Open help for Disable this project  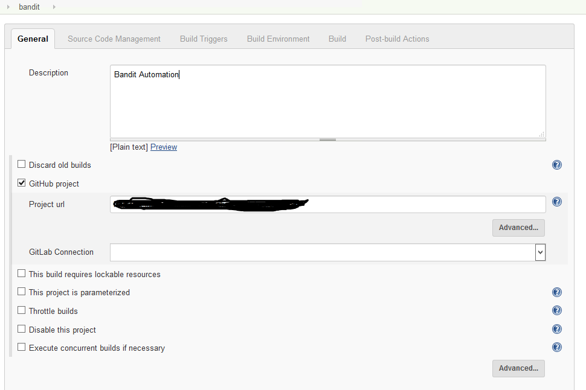[556, 329]
